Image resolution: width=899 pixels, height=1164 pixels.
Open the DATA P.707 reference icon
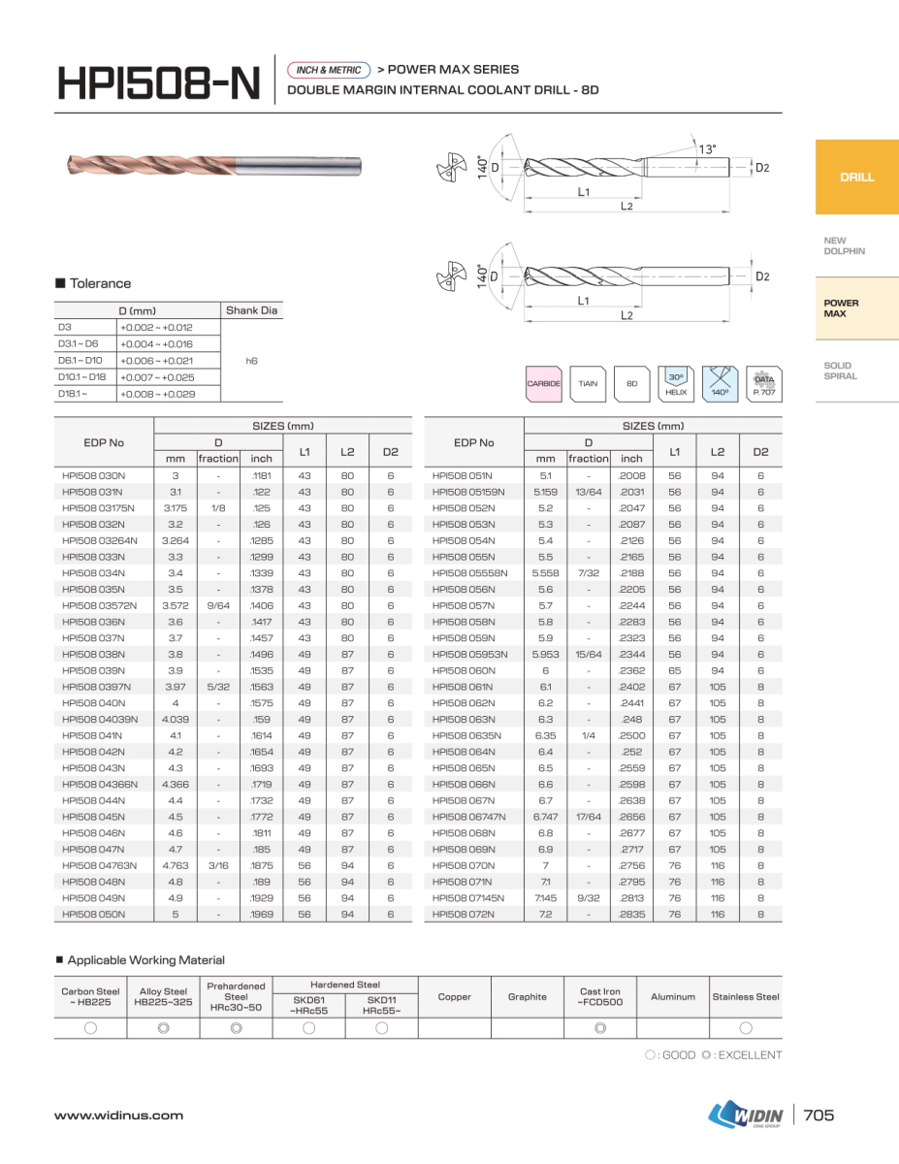763,383
